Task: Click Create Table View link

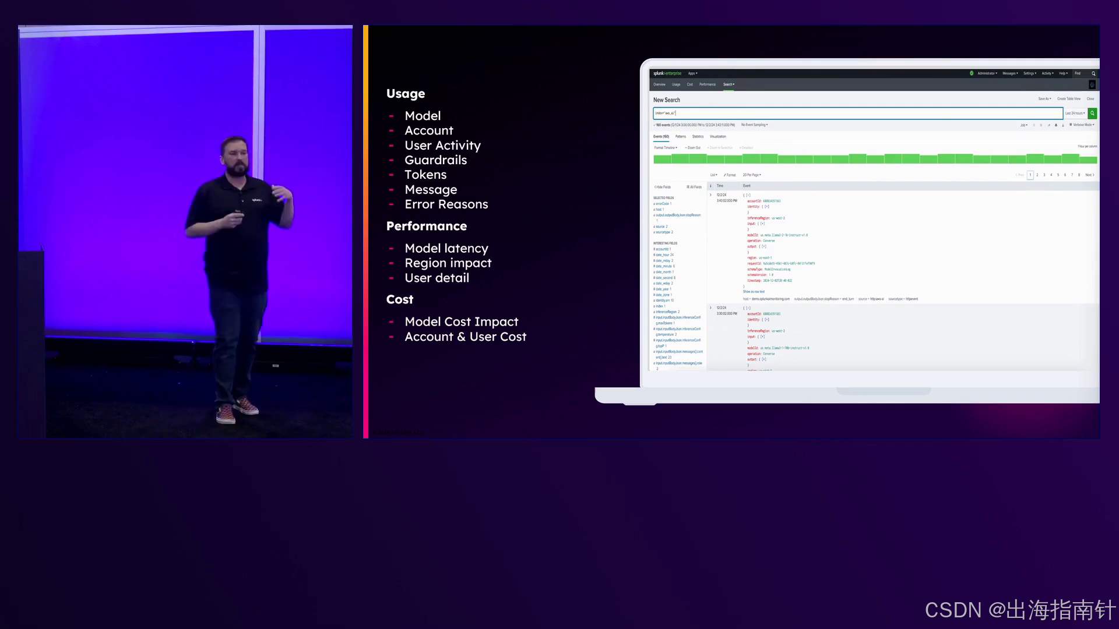Action: [1068, 99]
